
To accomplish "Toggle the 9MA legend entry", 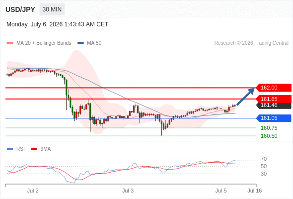I will [x=41, y=149].
